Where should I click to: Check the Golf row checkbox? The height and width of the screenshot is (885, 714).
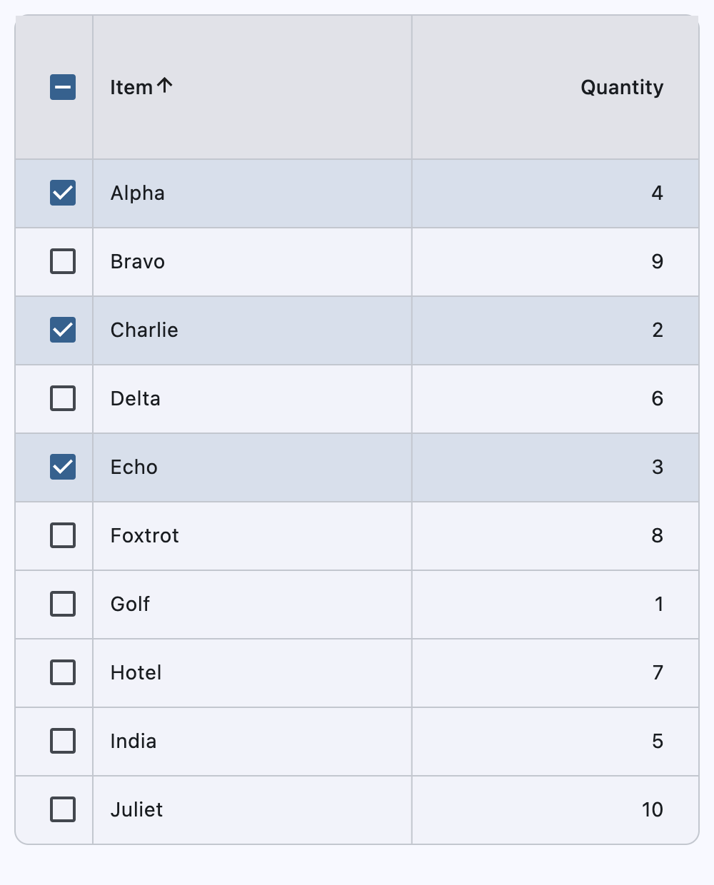62,604
